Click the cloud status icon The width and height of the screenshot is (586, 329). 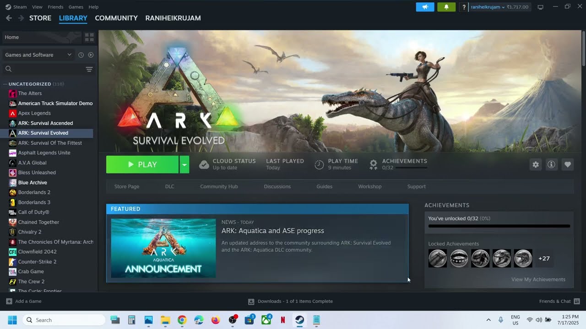coord(204,164)
